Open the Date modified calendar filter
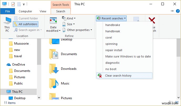Image resolution: width=181 pixels, height=106 pixels. (53, 25)
